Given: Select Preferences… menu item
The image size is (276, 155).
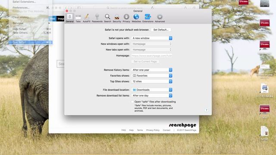Looking at the screenshot, I should pos(31,8).
